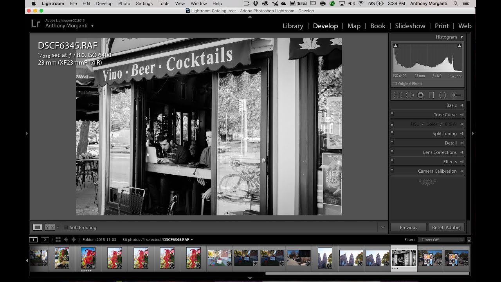Click the volume icon in menu bar

pyautogui.click(x=351, y=4)
